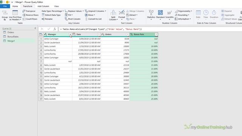242x136 pixels.
Task: Open the Information dropdown
Action: pyautogui.click(x=183, y=19)
